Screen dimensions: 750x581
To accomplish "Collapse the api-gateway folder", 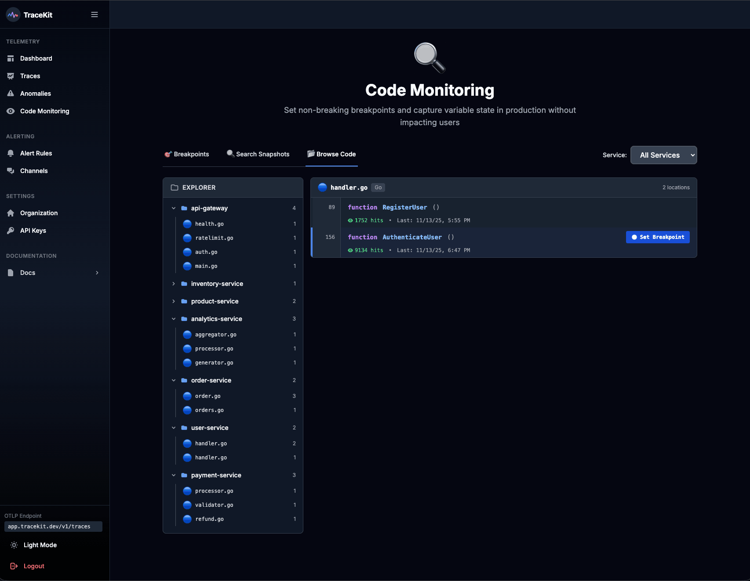I will [x=173, y=208].
